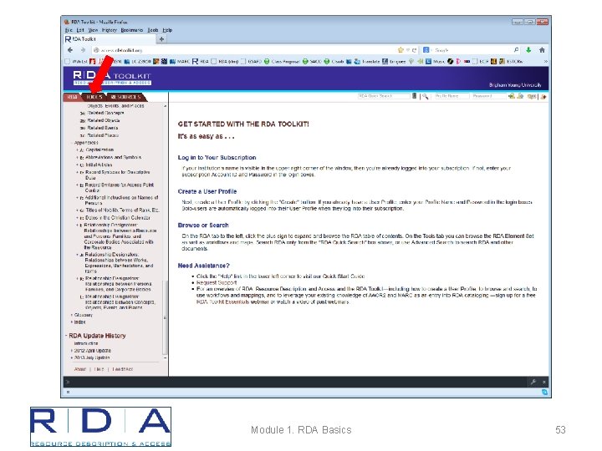Click the About link in the sidebar footer
The image size is (602, 451).
[x=80, y=369]
